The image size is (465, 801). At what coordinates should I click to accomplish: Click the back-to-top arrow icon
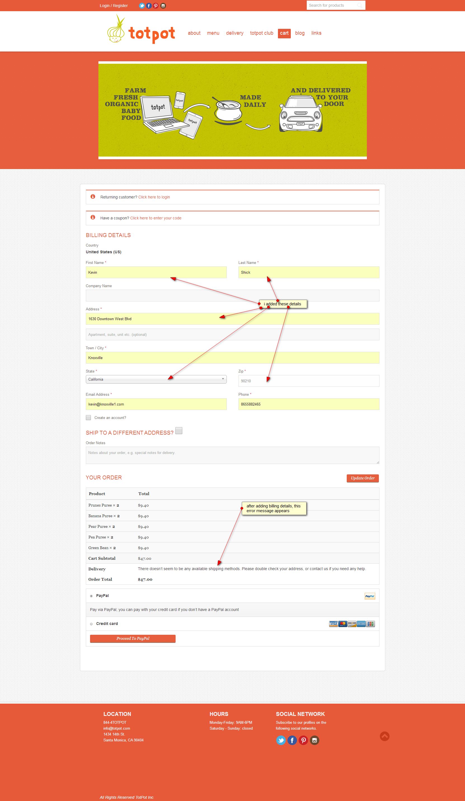pos(385,736)
